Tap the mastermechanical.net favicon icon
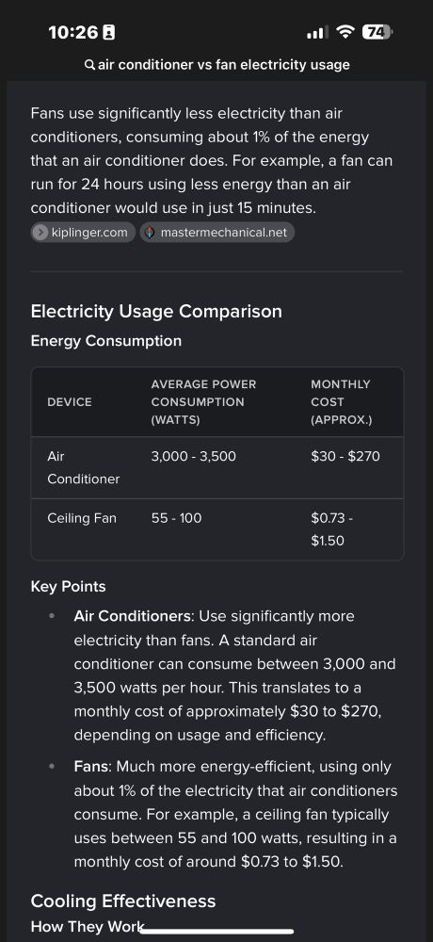433x942 pixels. (x=150, y=233)
